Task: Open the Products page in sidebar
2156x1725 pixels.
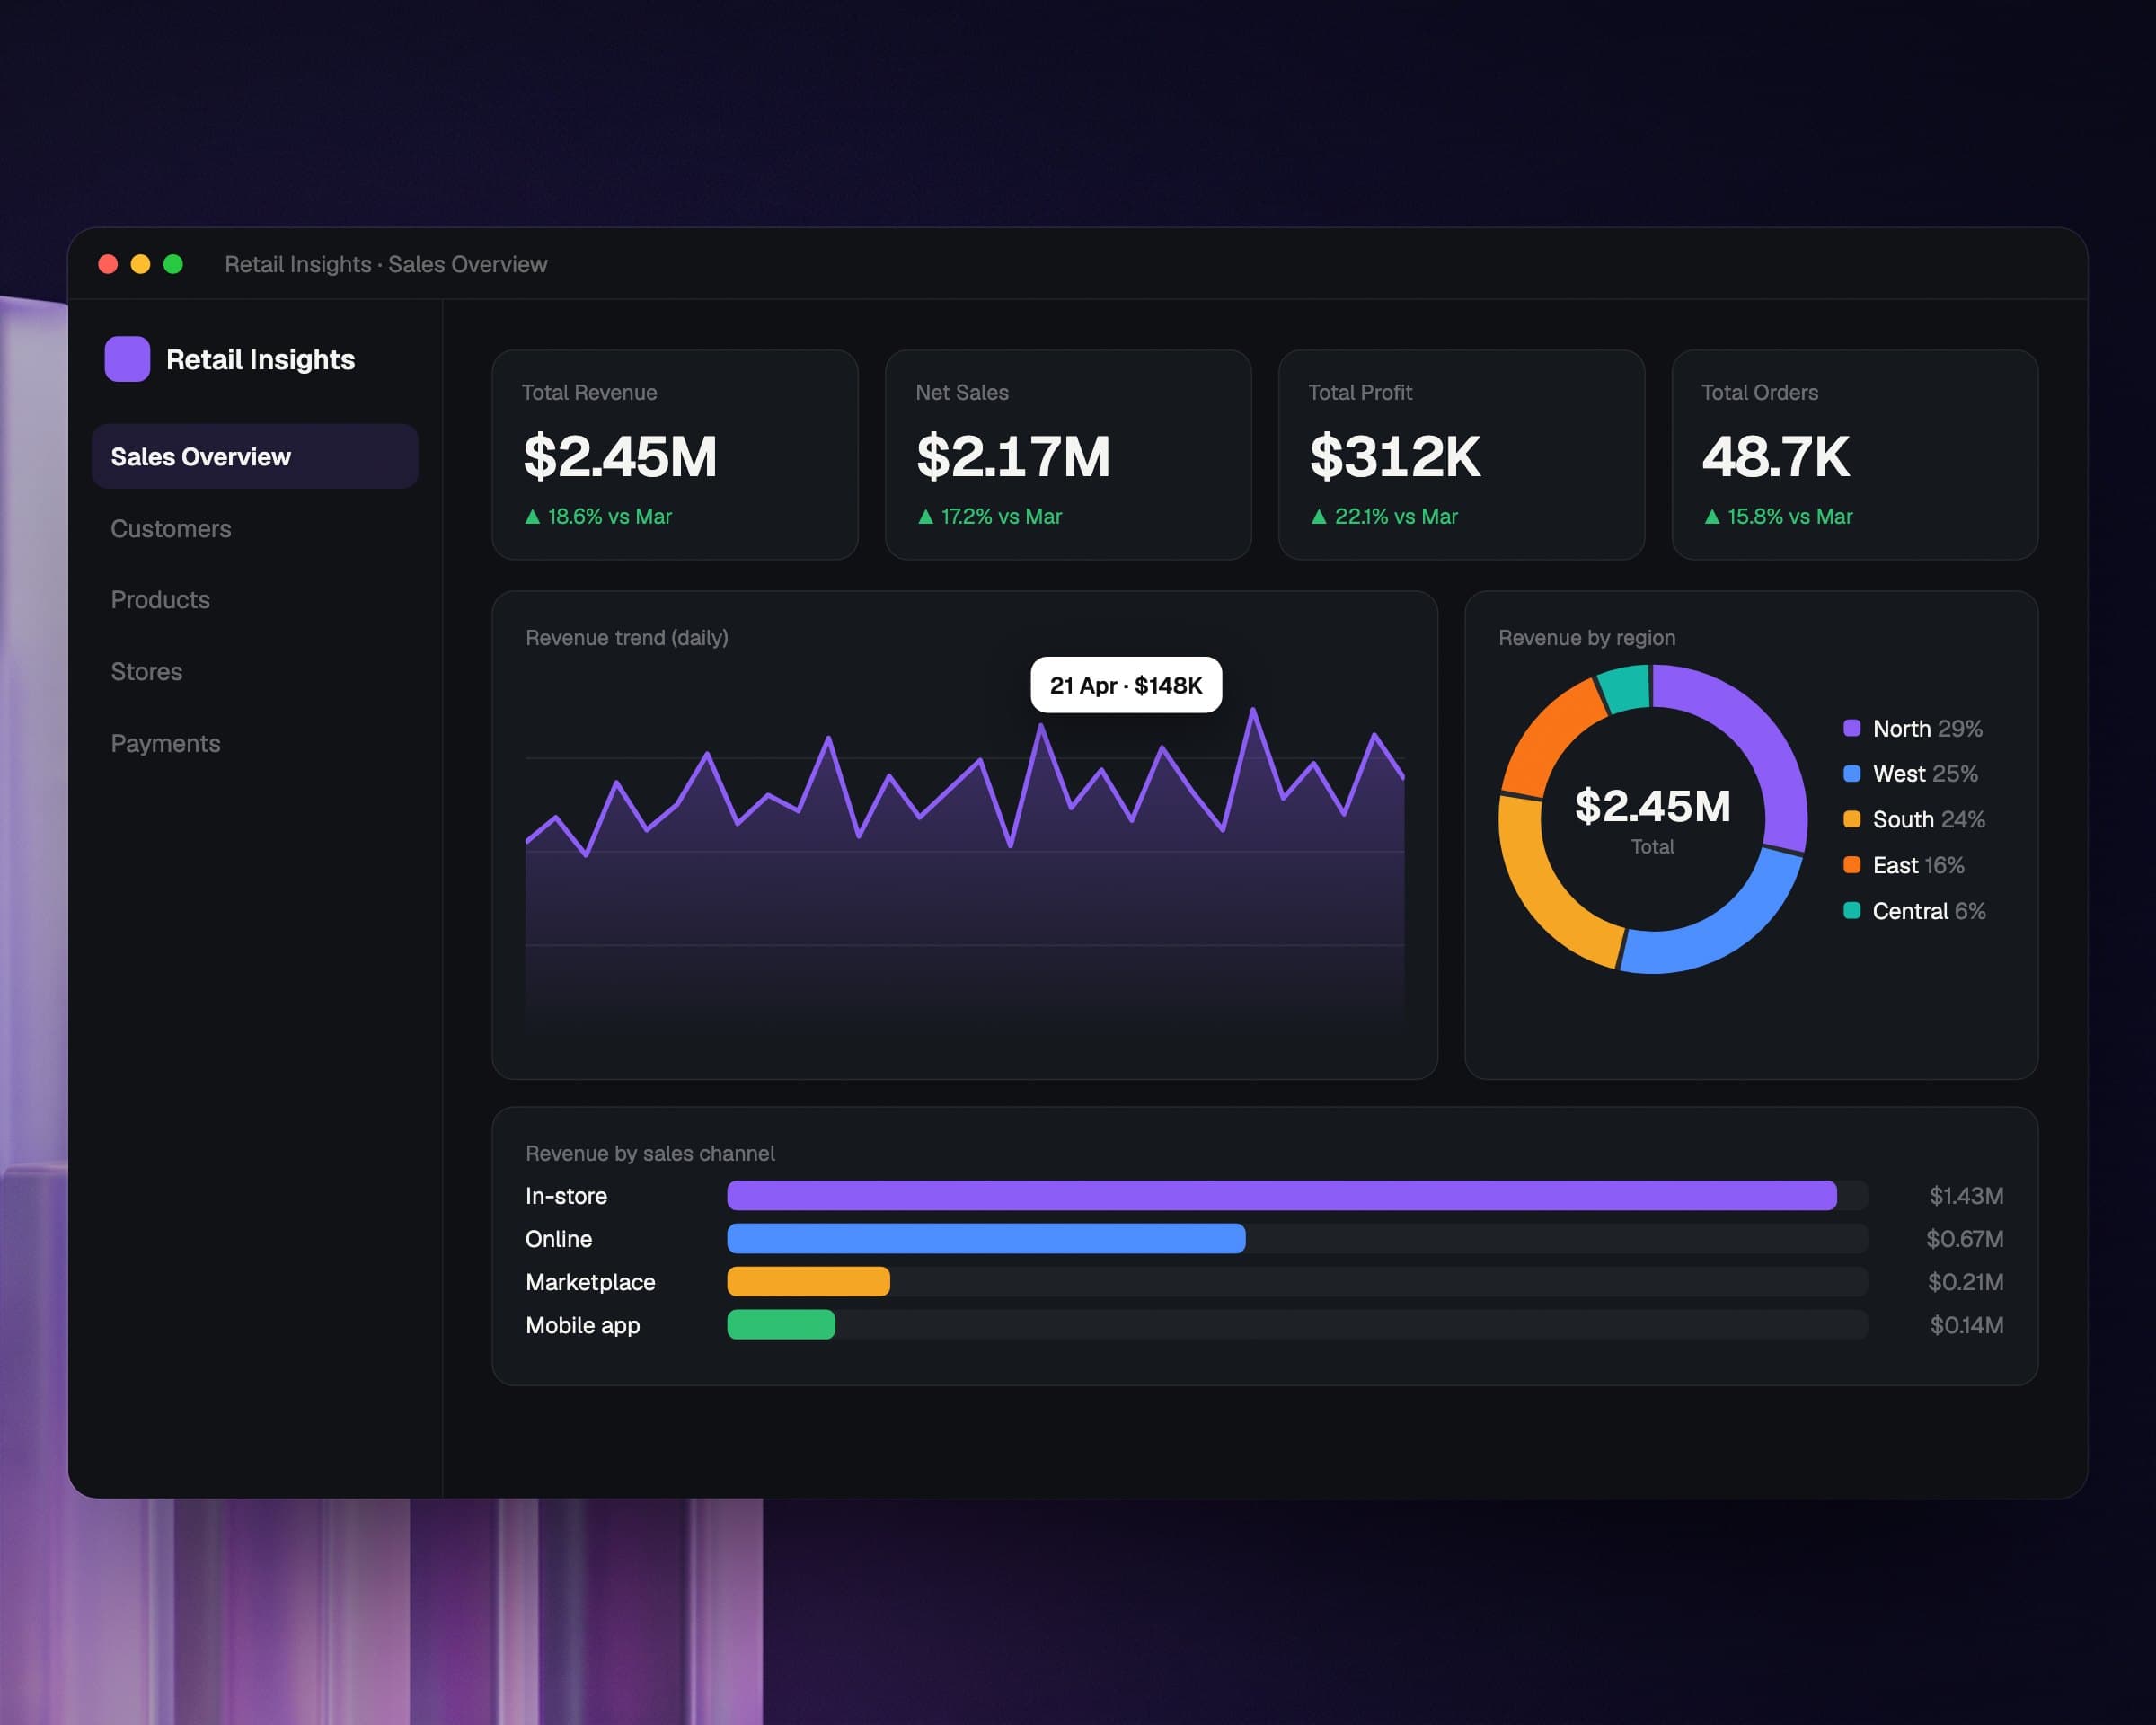Action: coord(160,599)
